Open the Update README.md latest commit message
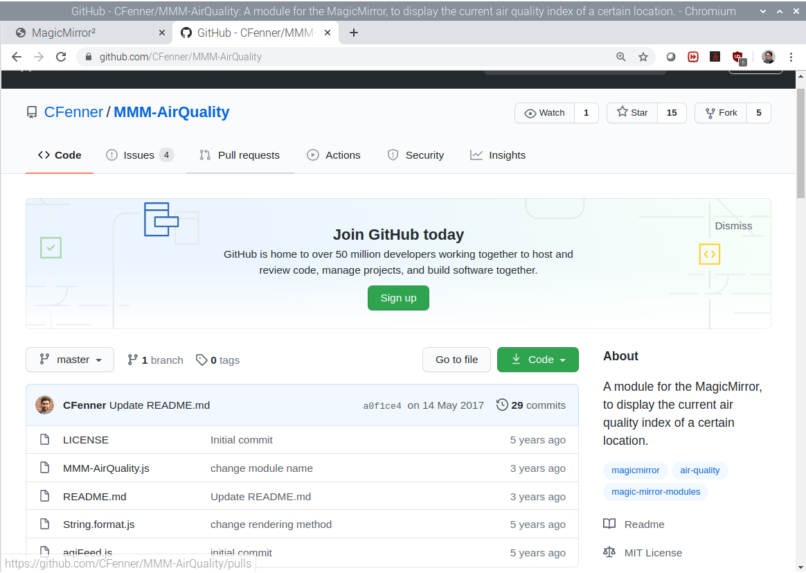 [x=160, y=405]
